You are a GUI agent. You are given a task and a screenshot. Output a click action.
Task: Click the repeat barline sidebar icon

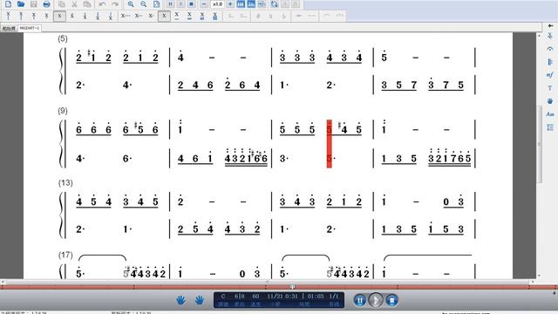(x=550, y=62)
